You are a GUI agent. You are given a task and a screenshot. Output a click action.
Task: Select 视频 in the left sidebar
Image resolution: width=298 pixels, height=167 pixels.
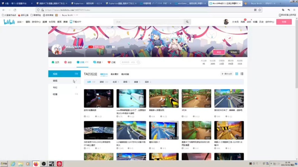tap(64, 74)
